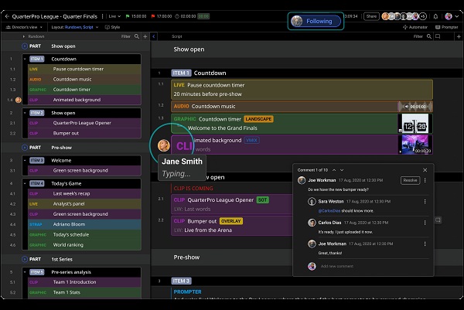
Task: Click the Countdown timer graphic thumbnail
Action: coord(415,124)
